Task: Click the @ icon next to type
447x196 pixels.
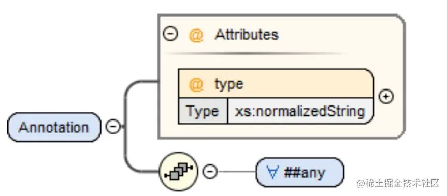Action: click(x=196, y=84)
